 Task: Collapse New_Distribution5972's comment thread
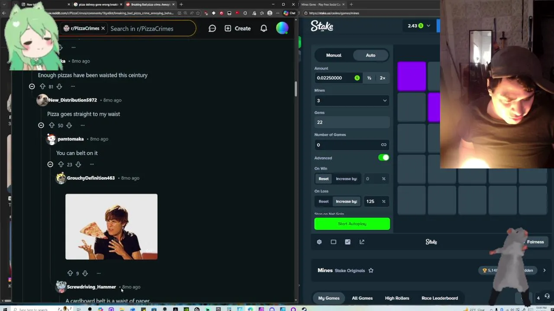click(x=41, y=125)
